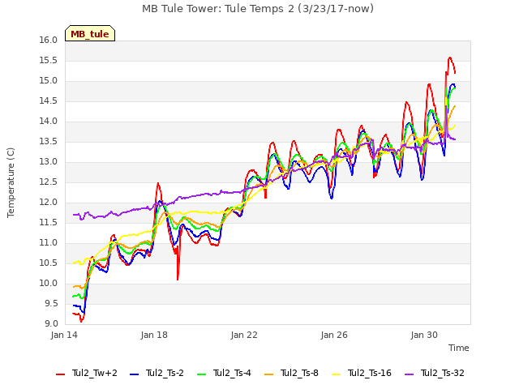This screenshot has height=389, width=519.
Task: Select the Tul2_Ts-16 legend label
Action: pyautogui.click(x=370, y=373)
